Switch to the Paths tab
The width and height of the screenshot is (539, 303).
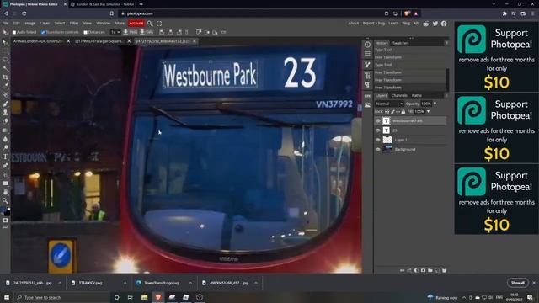417,95
